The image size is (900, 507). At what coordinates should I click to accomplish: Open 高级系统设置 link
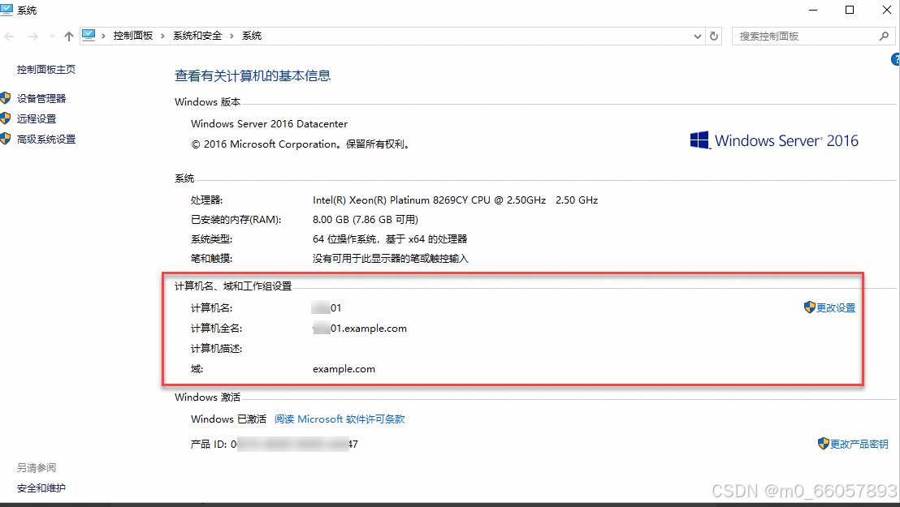(46, 140)
